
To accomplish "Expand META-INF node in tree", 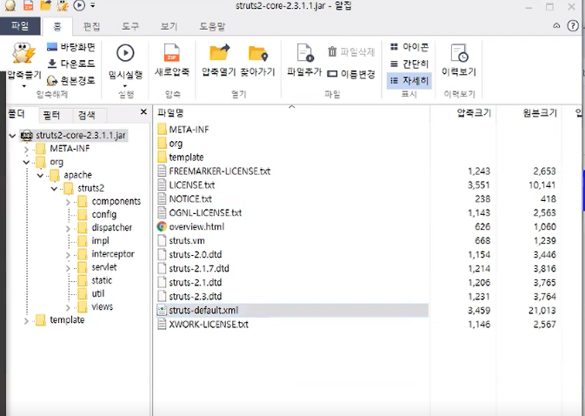I will [26, 150].
